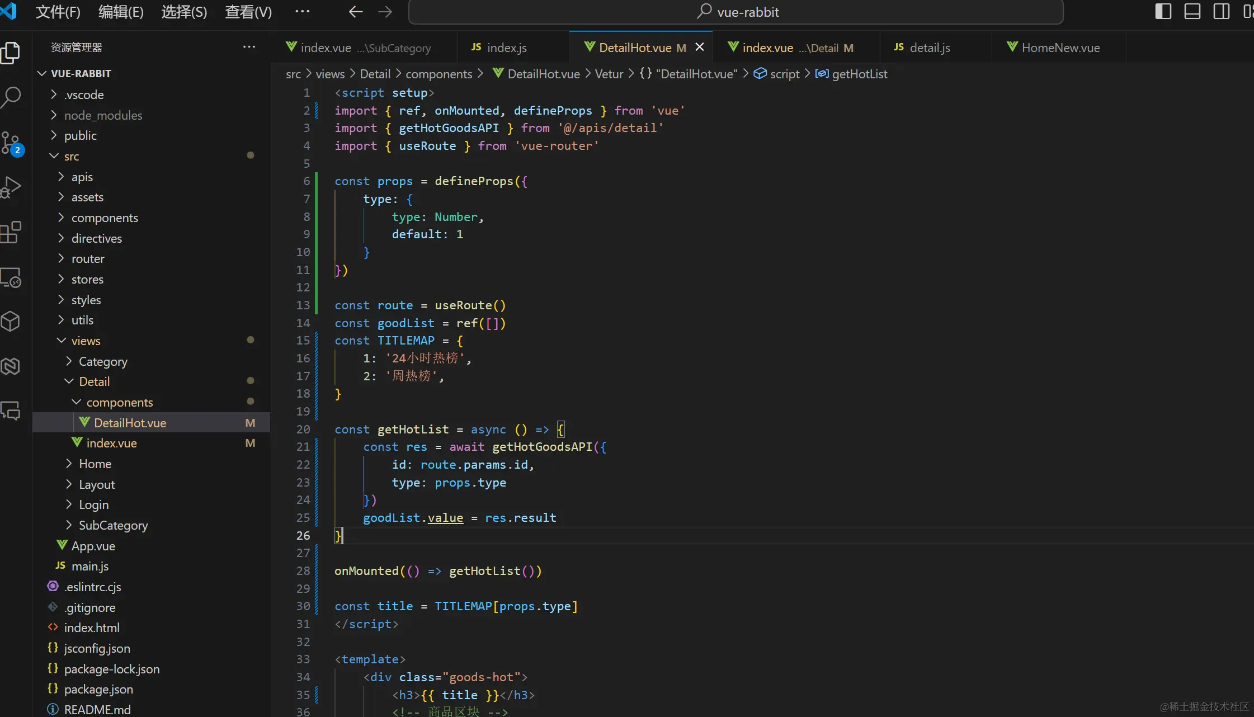Open explorer panel more actions menu
This screenshot has height=717, width=1254.
click(249, 47)
